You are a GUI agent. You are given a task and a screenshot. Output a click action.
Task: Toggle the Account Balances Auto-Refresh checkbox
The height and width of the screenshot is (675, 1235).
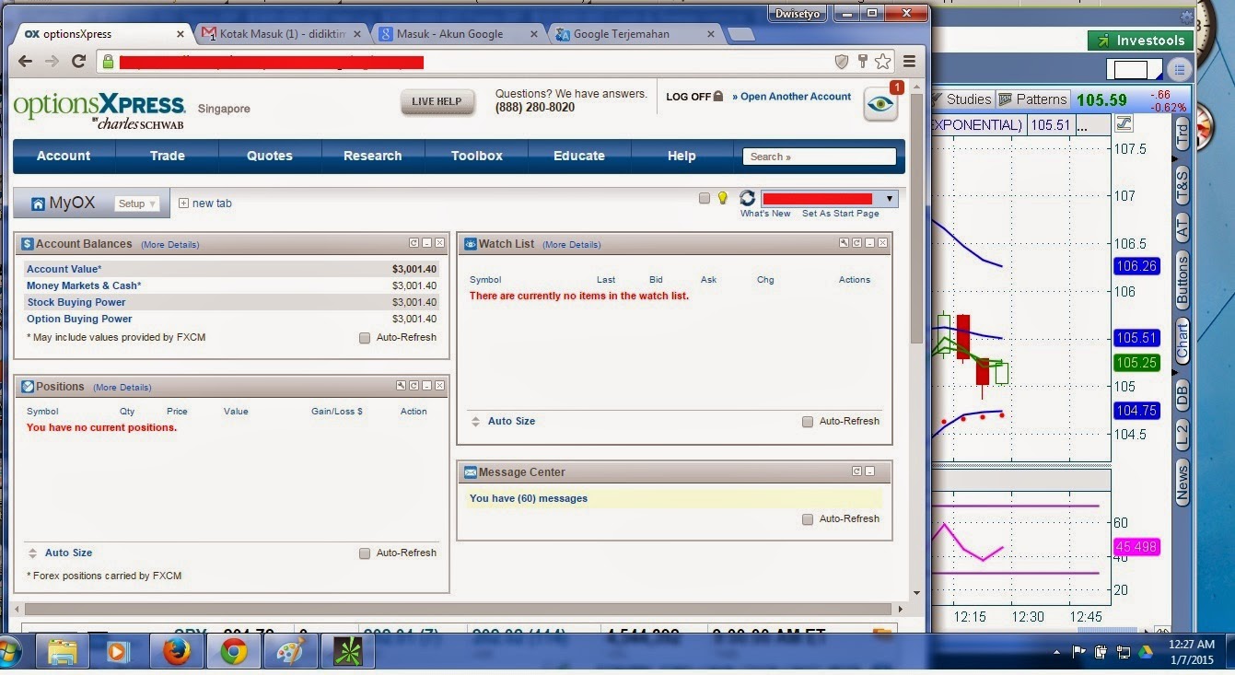click(x=365, y=338)
